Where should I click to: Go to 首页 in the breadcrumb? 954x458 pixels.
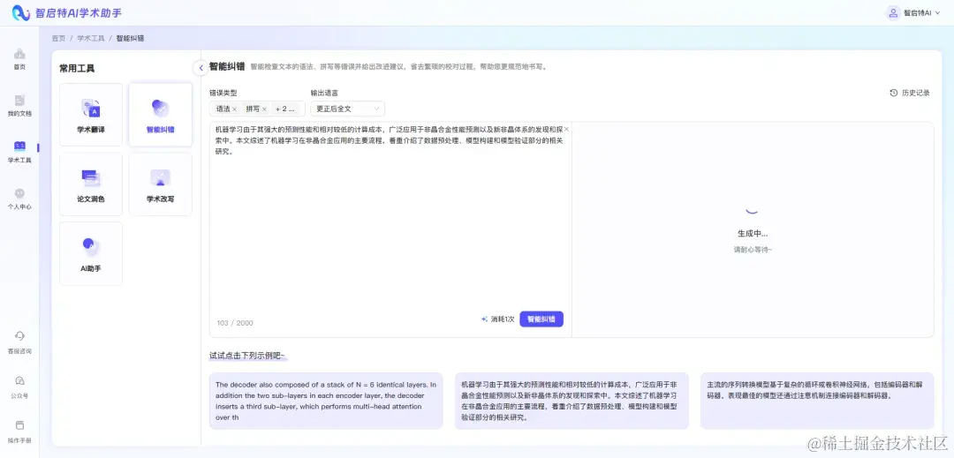click(x=58, y=38)
